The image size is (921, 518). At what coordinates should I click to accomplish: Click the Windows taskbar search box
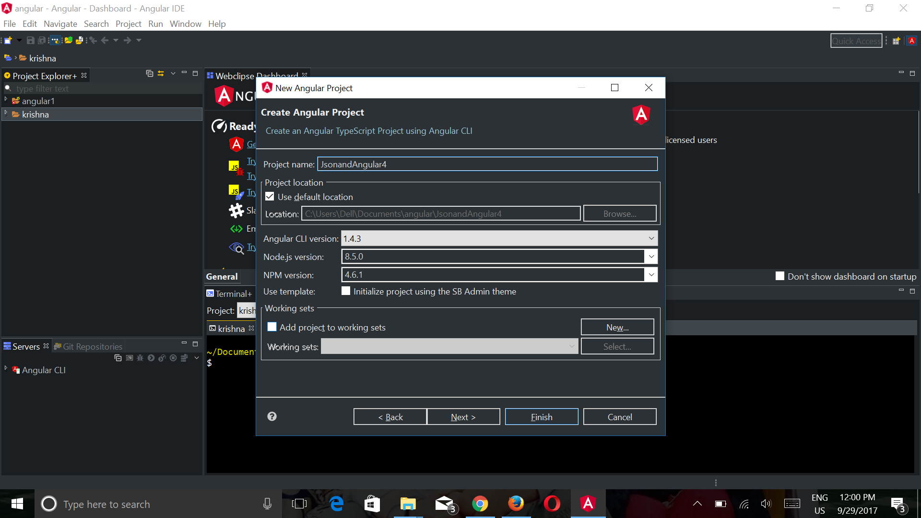tap(158, 504)
